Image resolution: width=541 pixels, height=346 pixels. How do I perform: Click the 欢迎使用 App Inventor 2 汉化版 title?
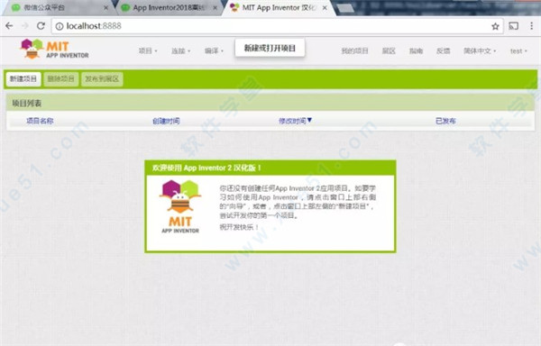coord(206,168)
